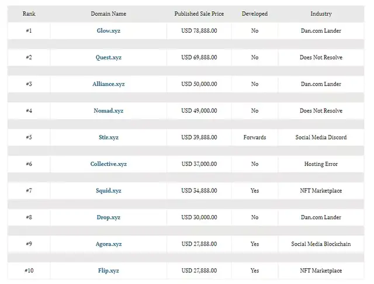This screenshot has height=284, width=374.
Task: Open the Squid.xyz domain link
Action: [x=108, y=191]
